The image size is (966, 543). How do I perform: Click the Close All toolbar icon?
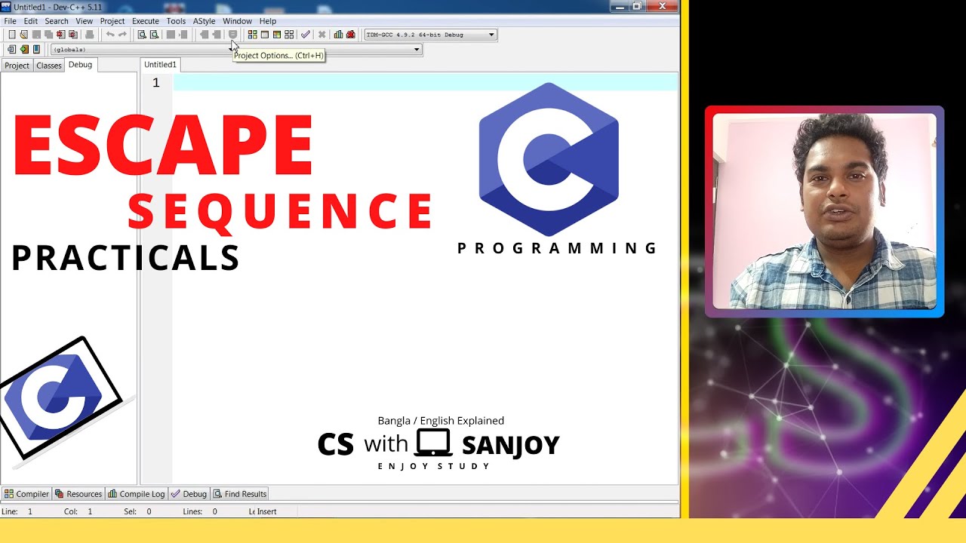tap(72, 35)
